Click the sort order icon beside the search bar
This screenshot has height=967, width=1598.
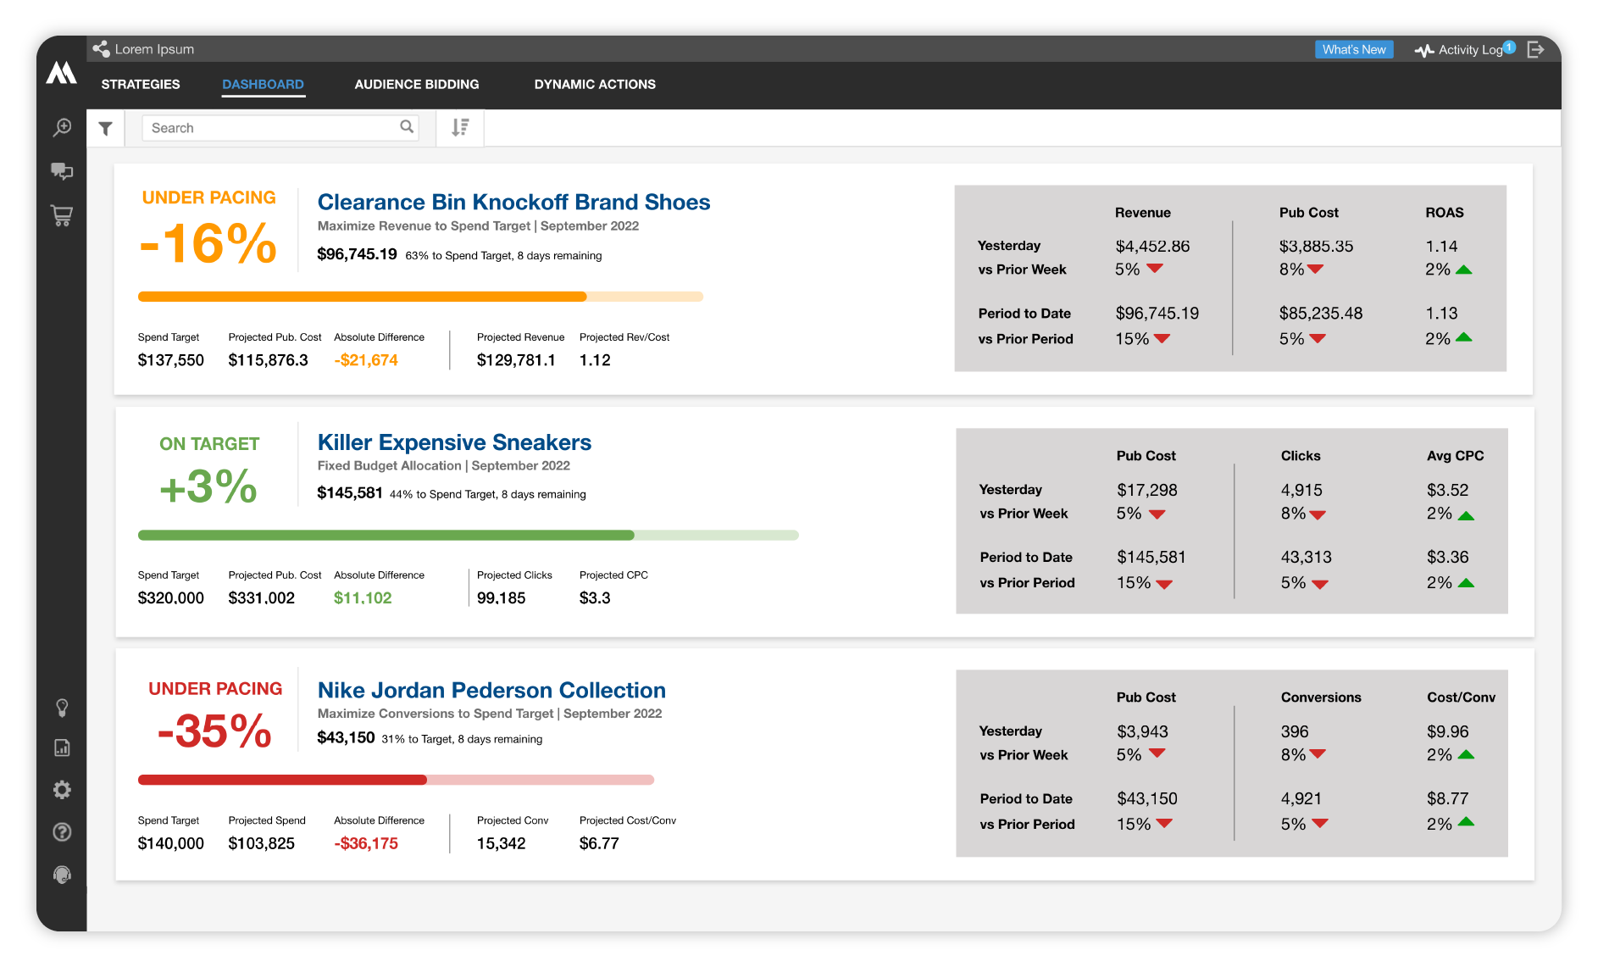[x=459, y=128]
